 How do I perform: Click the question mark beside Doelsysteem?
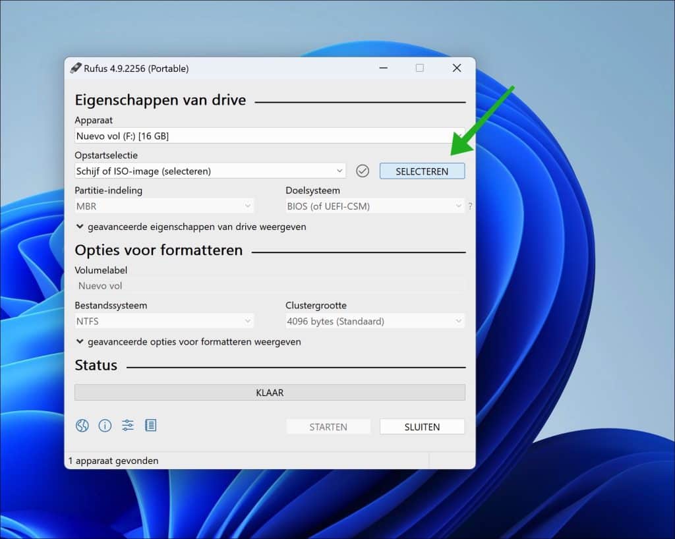470,206
